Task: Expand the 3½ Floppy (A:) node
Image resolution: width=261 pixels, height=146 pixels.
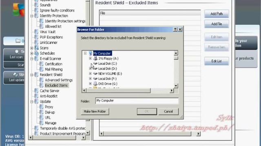Action: pos(90,58)
